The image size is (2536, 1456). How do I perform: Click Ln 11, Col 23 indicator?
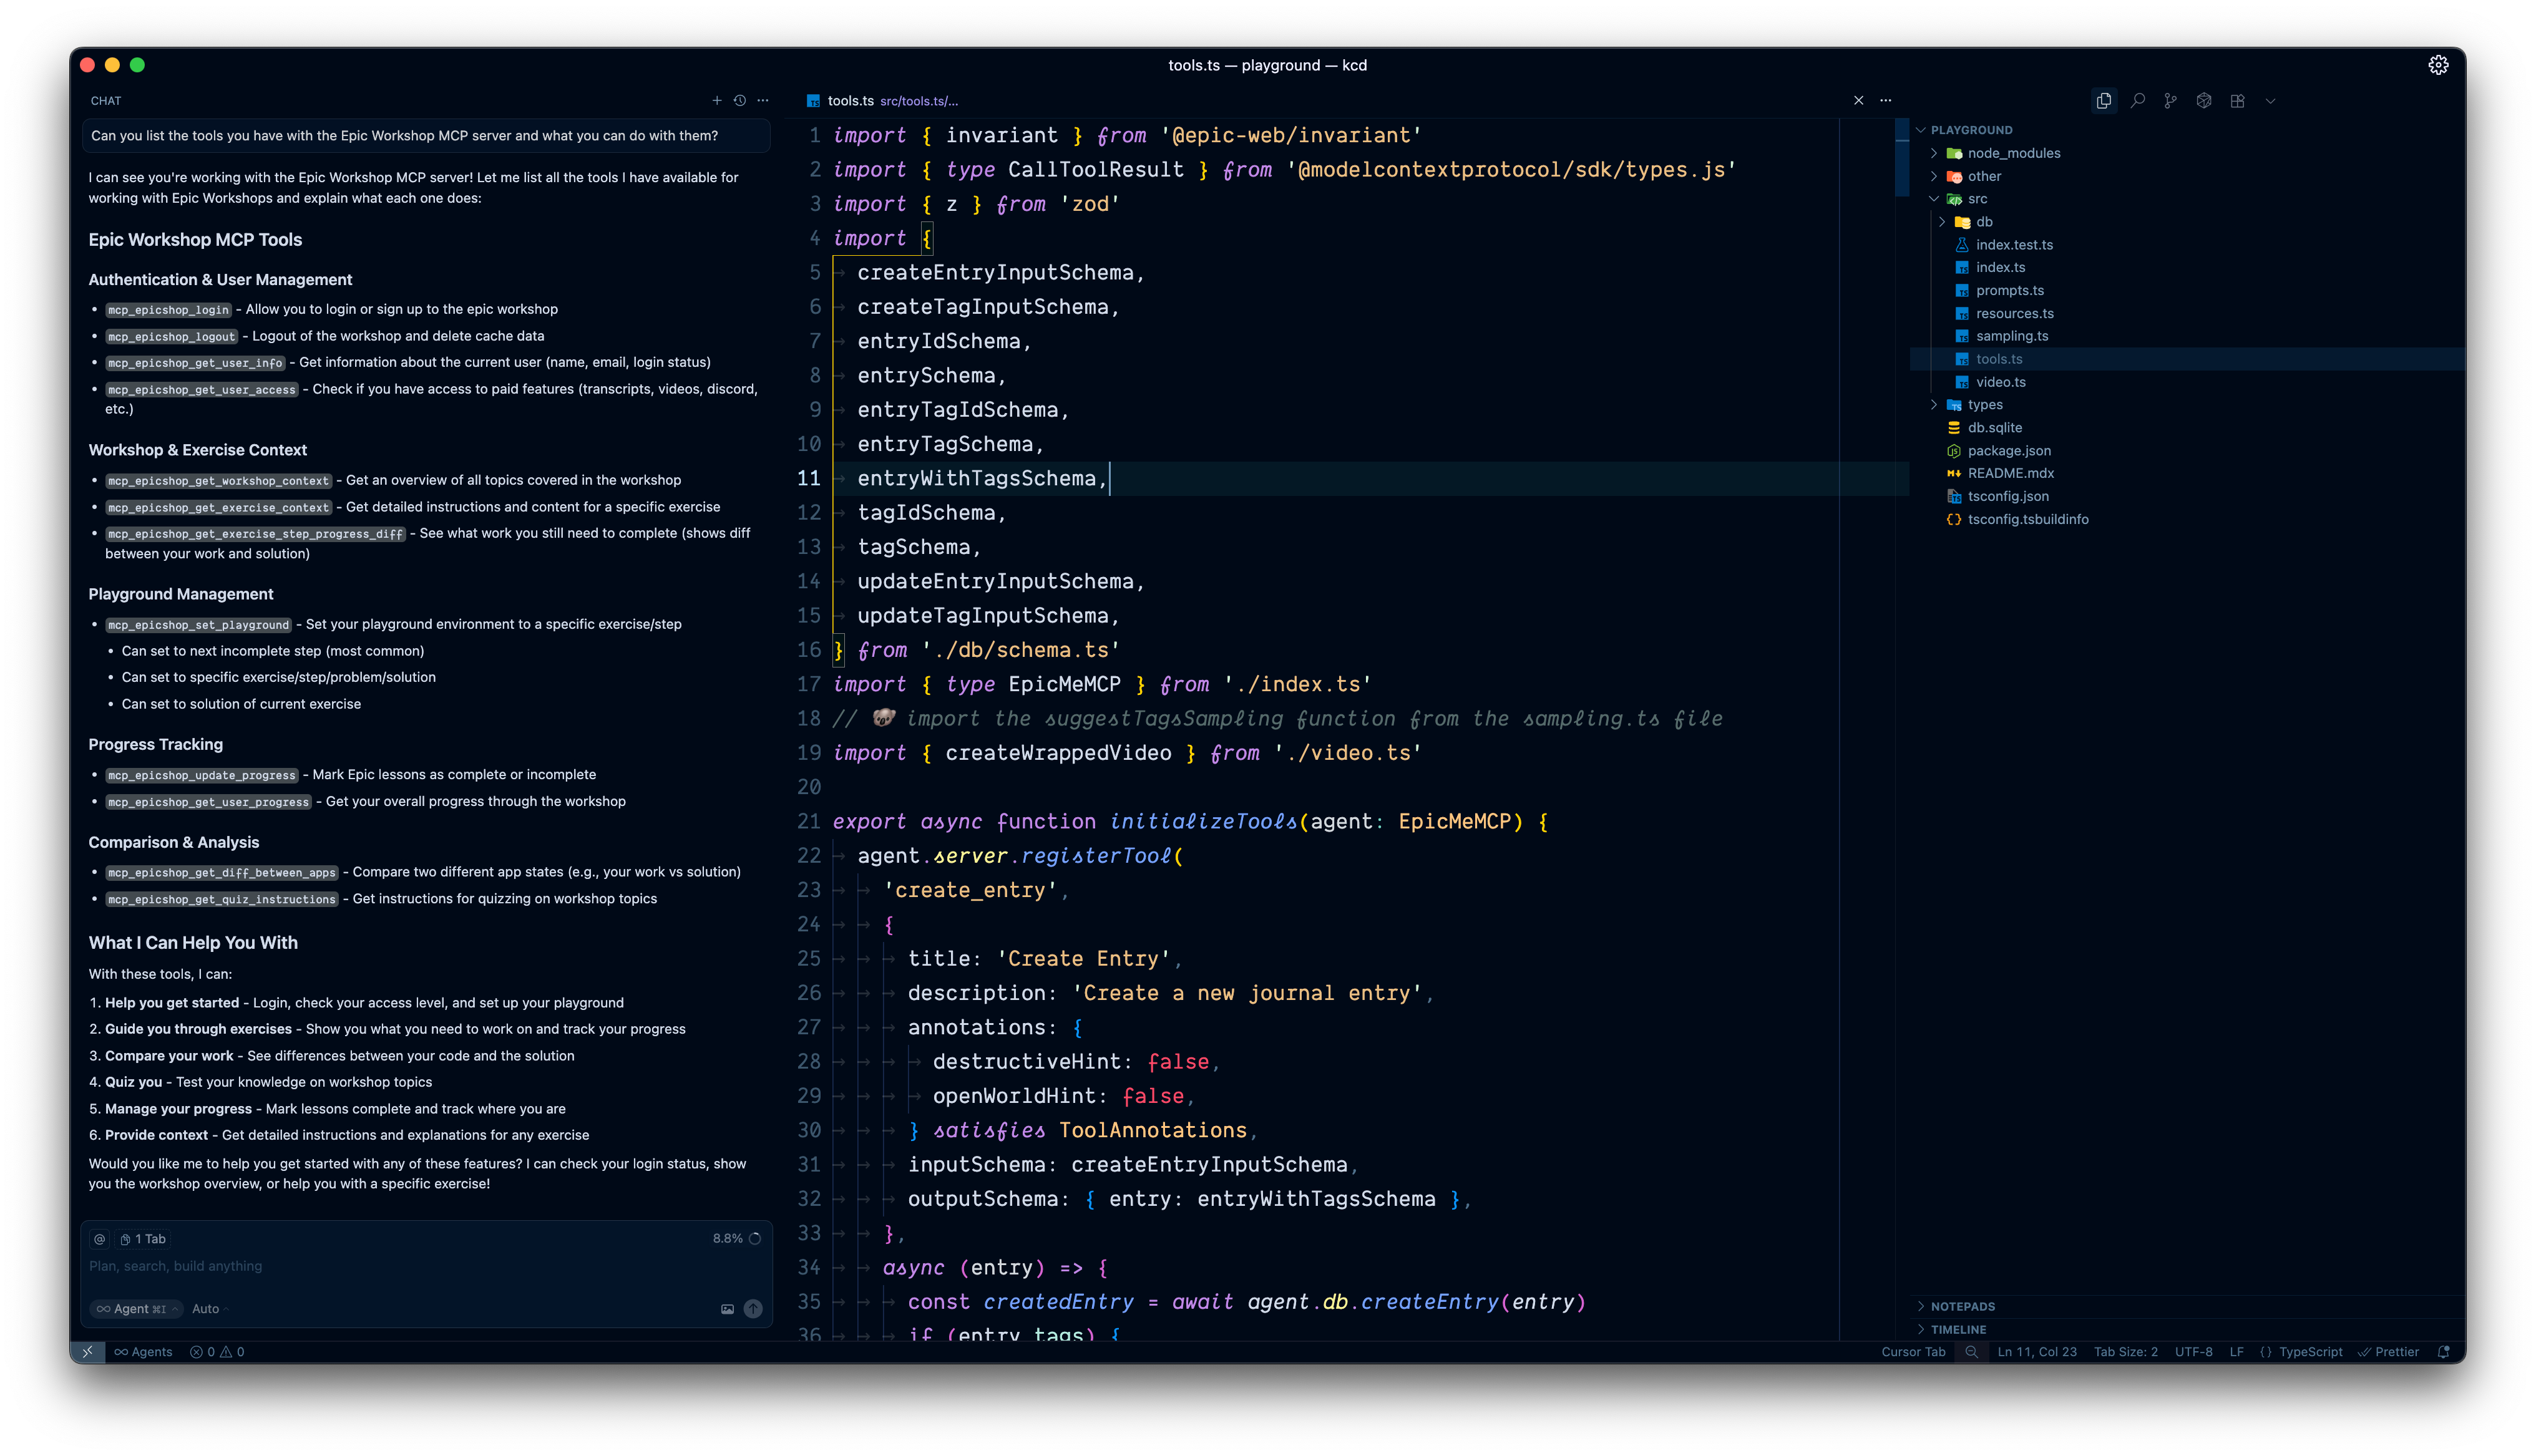click(x=2037, y=1352)
